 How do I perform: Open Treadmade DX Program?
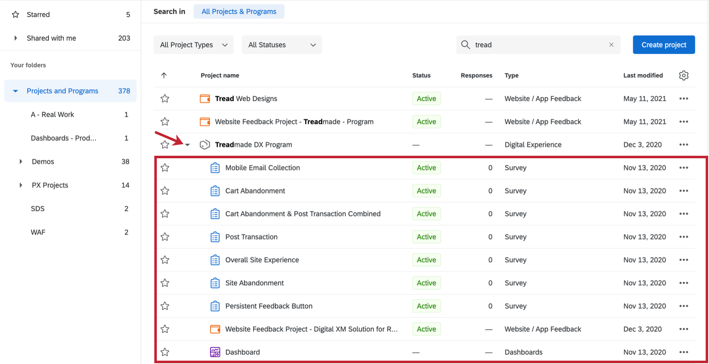click(254, 145)
